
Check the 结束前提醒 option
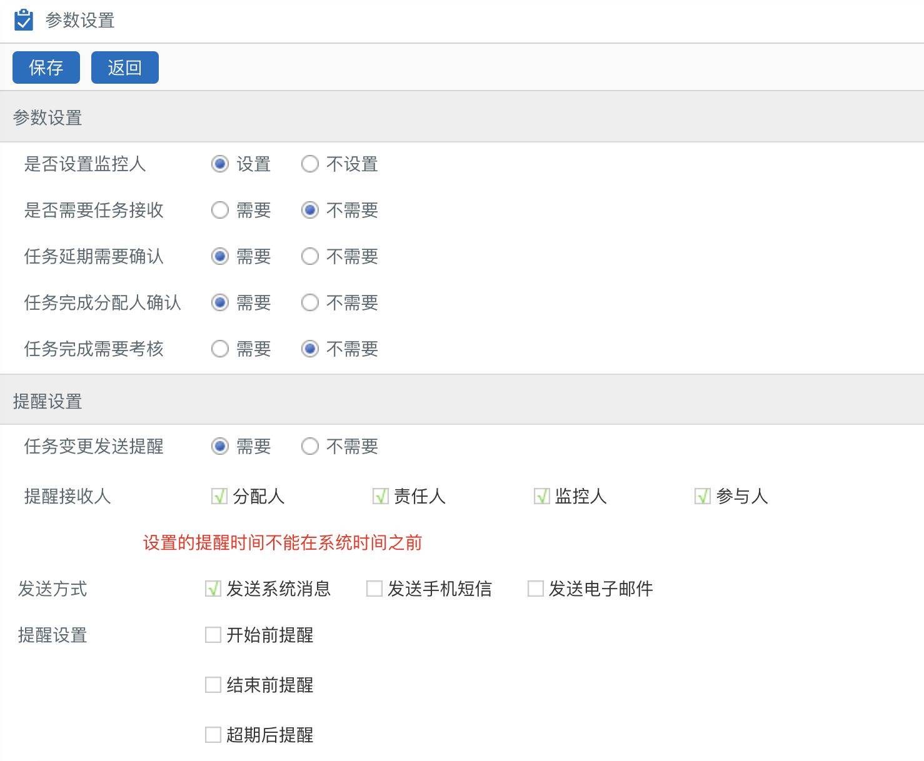(x=213, y=685)
